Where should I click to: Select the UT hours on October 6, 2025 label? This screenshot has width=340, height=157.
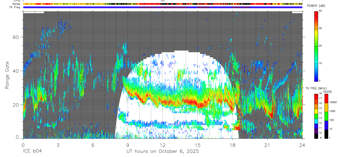163,151
